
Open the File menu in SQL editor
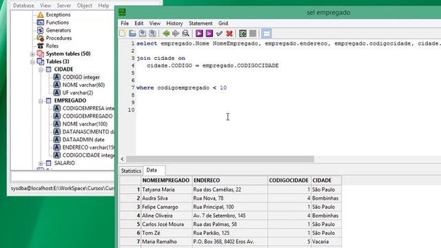(x=125, y=23)
